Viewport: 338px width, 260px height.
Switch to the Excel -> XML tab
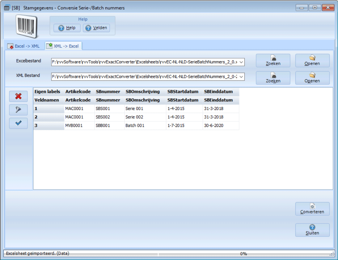click(24, 46)
